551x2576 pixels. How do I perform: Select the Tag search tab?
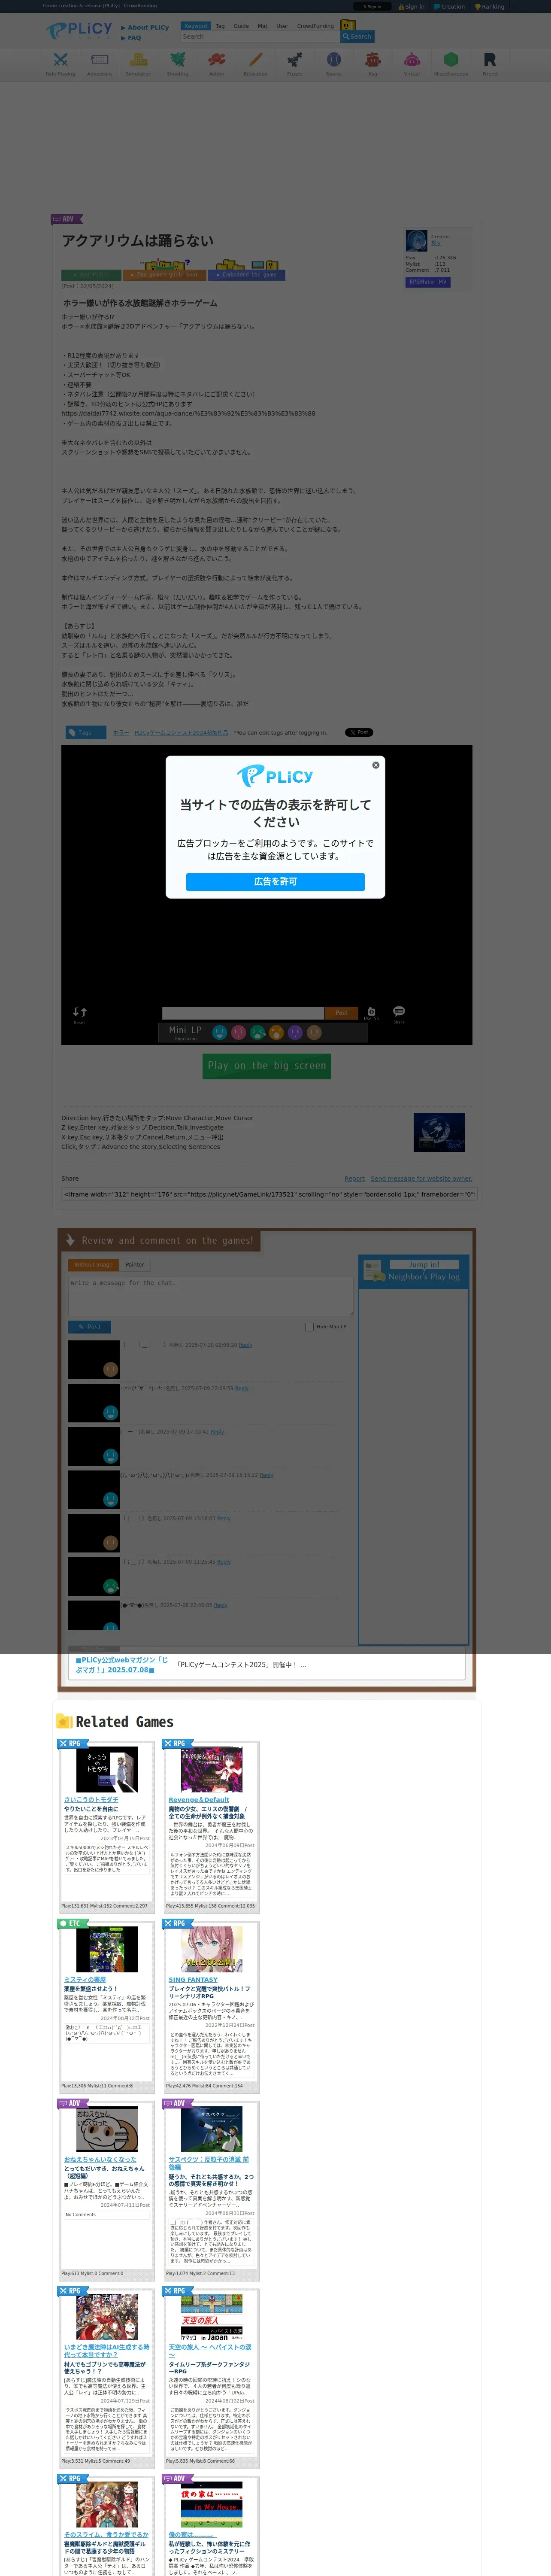click(x=220, y=26)
